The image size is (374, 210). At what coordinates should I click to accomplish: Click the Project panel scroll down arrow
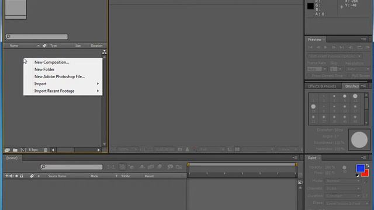click(104, 144)
